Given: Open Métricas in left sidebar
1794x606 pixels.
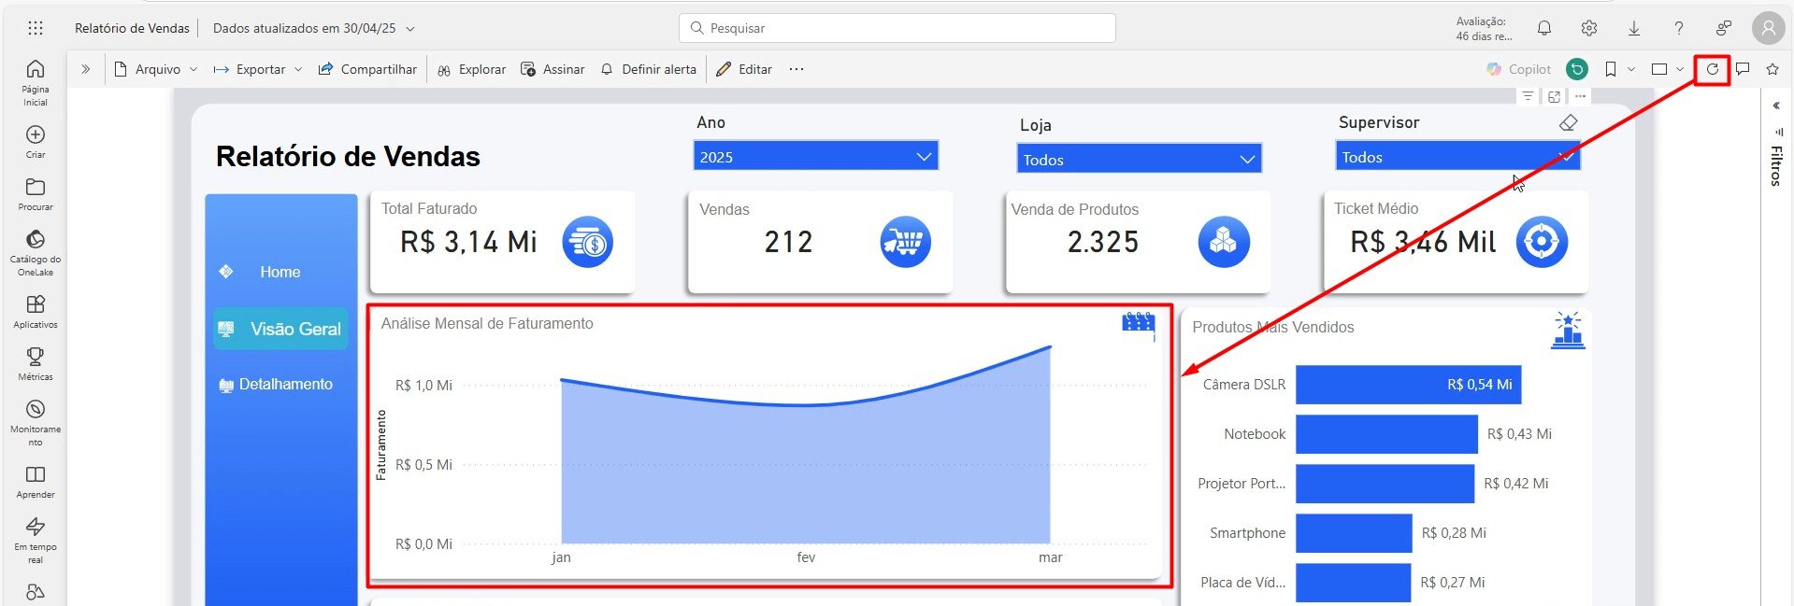Looking at the screenshot, I should click(x=36, y=364).
